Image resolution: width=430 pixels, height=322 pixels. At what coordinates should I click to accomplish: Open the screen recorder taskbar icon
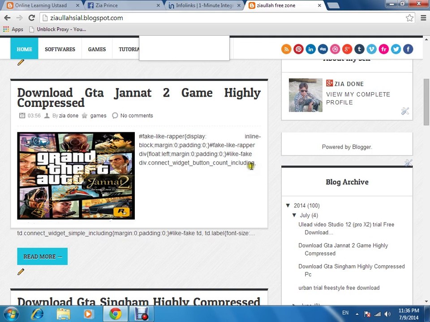142,314
